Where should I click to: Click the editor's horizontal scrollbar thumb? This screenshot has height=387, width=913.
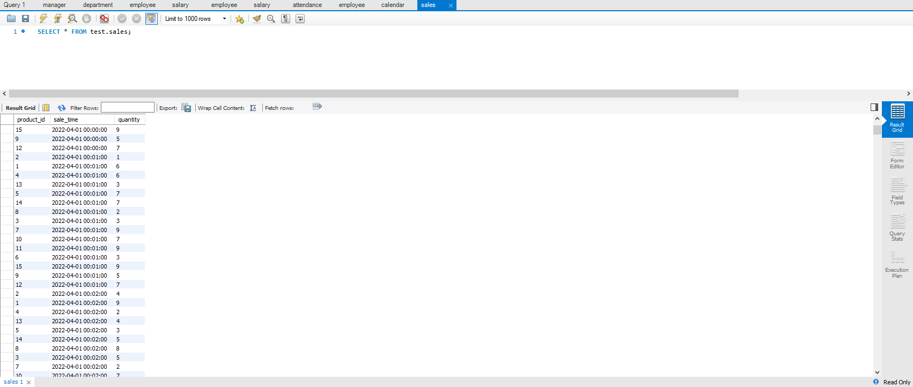coord(374,94)
